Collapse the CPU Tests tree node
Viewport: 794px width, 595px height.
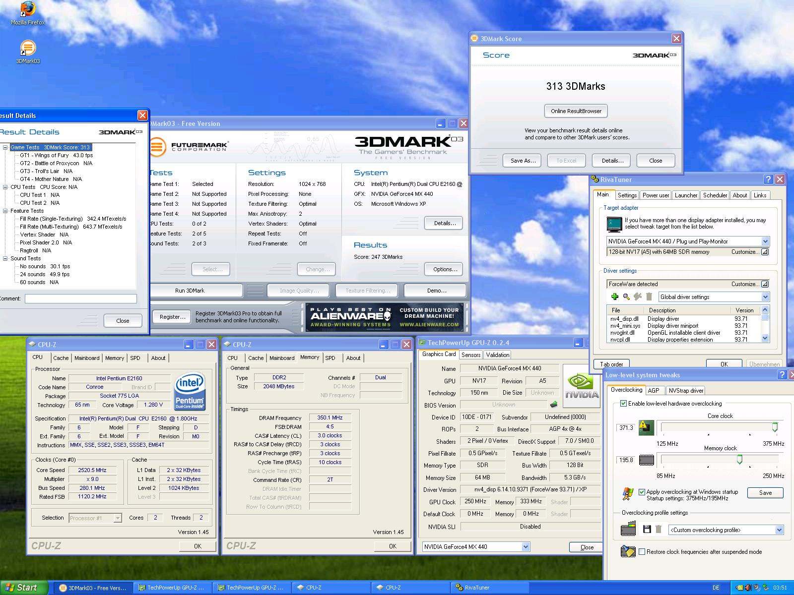click(x=5, y=187)
